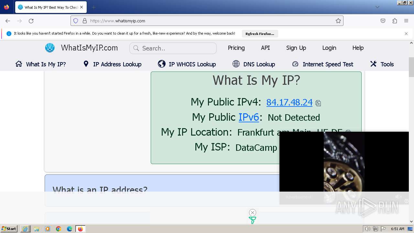Reload the page with the refresh icon
Viewport: 414px width, 233px height.
(x=31, y=21)
